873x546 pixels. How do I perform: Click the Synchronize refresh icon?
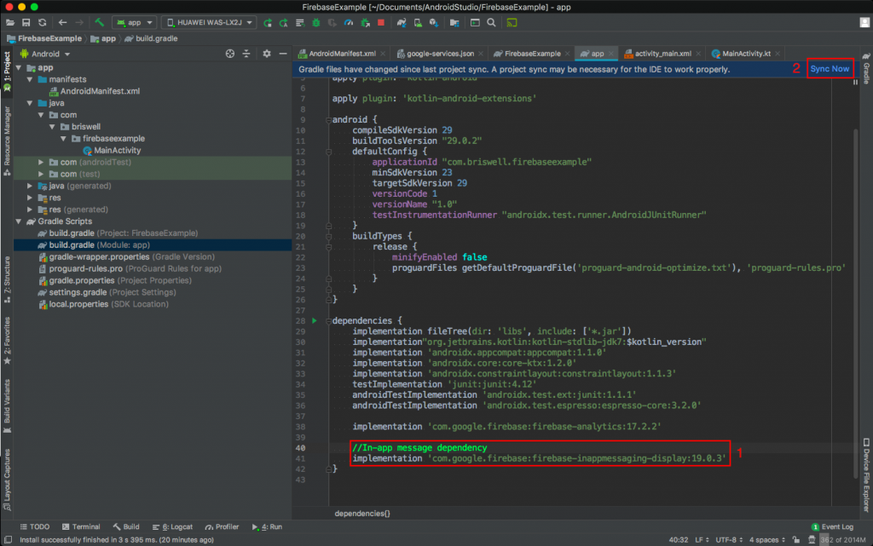coord(43,23)
